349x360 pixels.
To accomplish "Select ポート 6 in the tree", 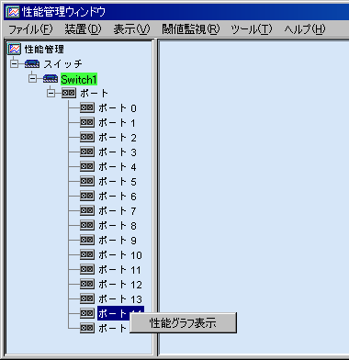I will [118, 197].
